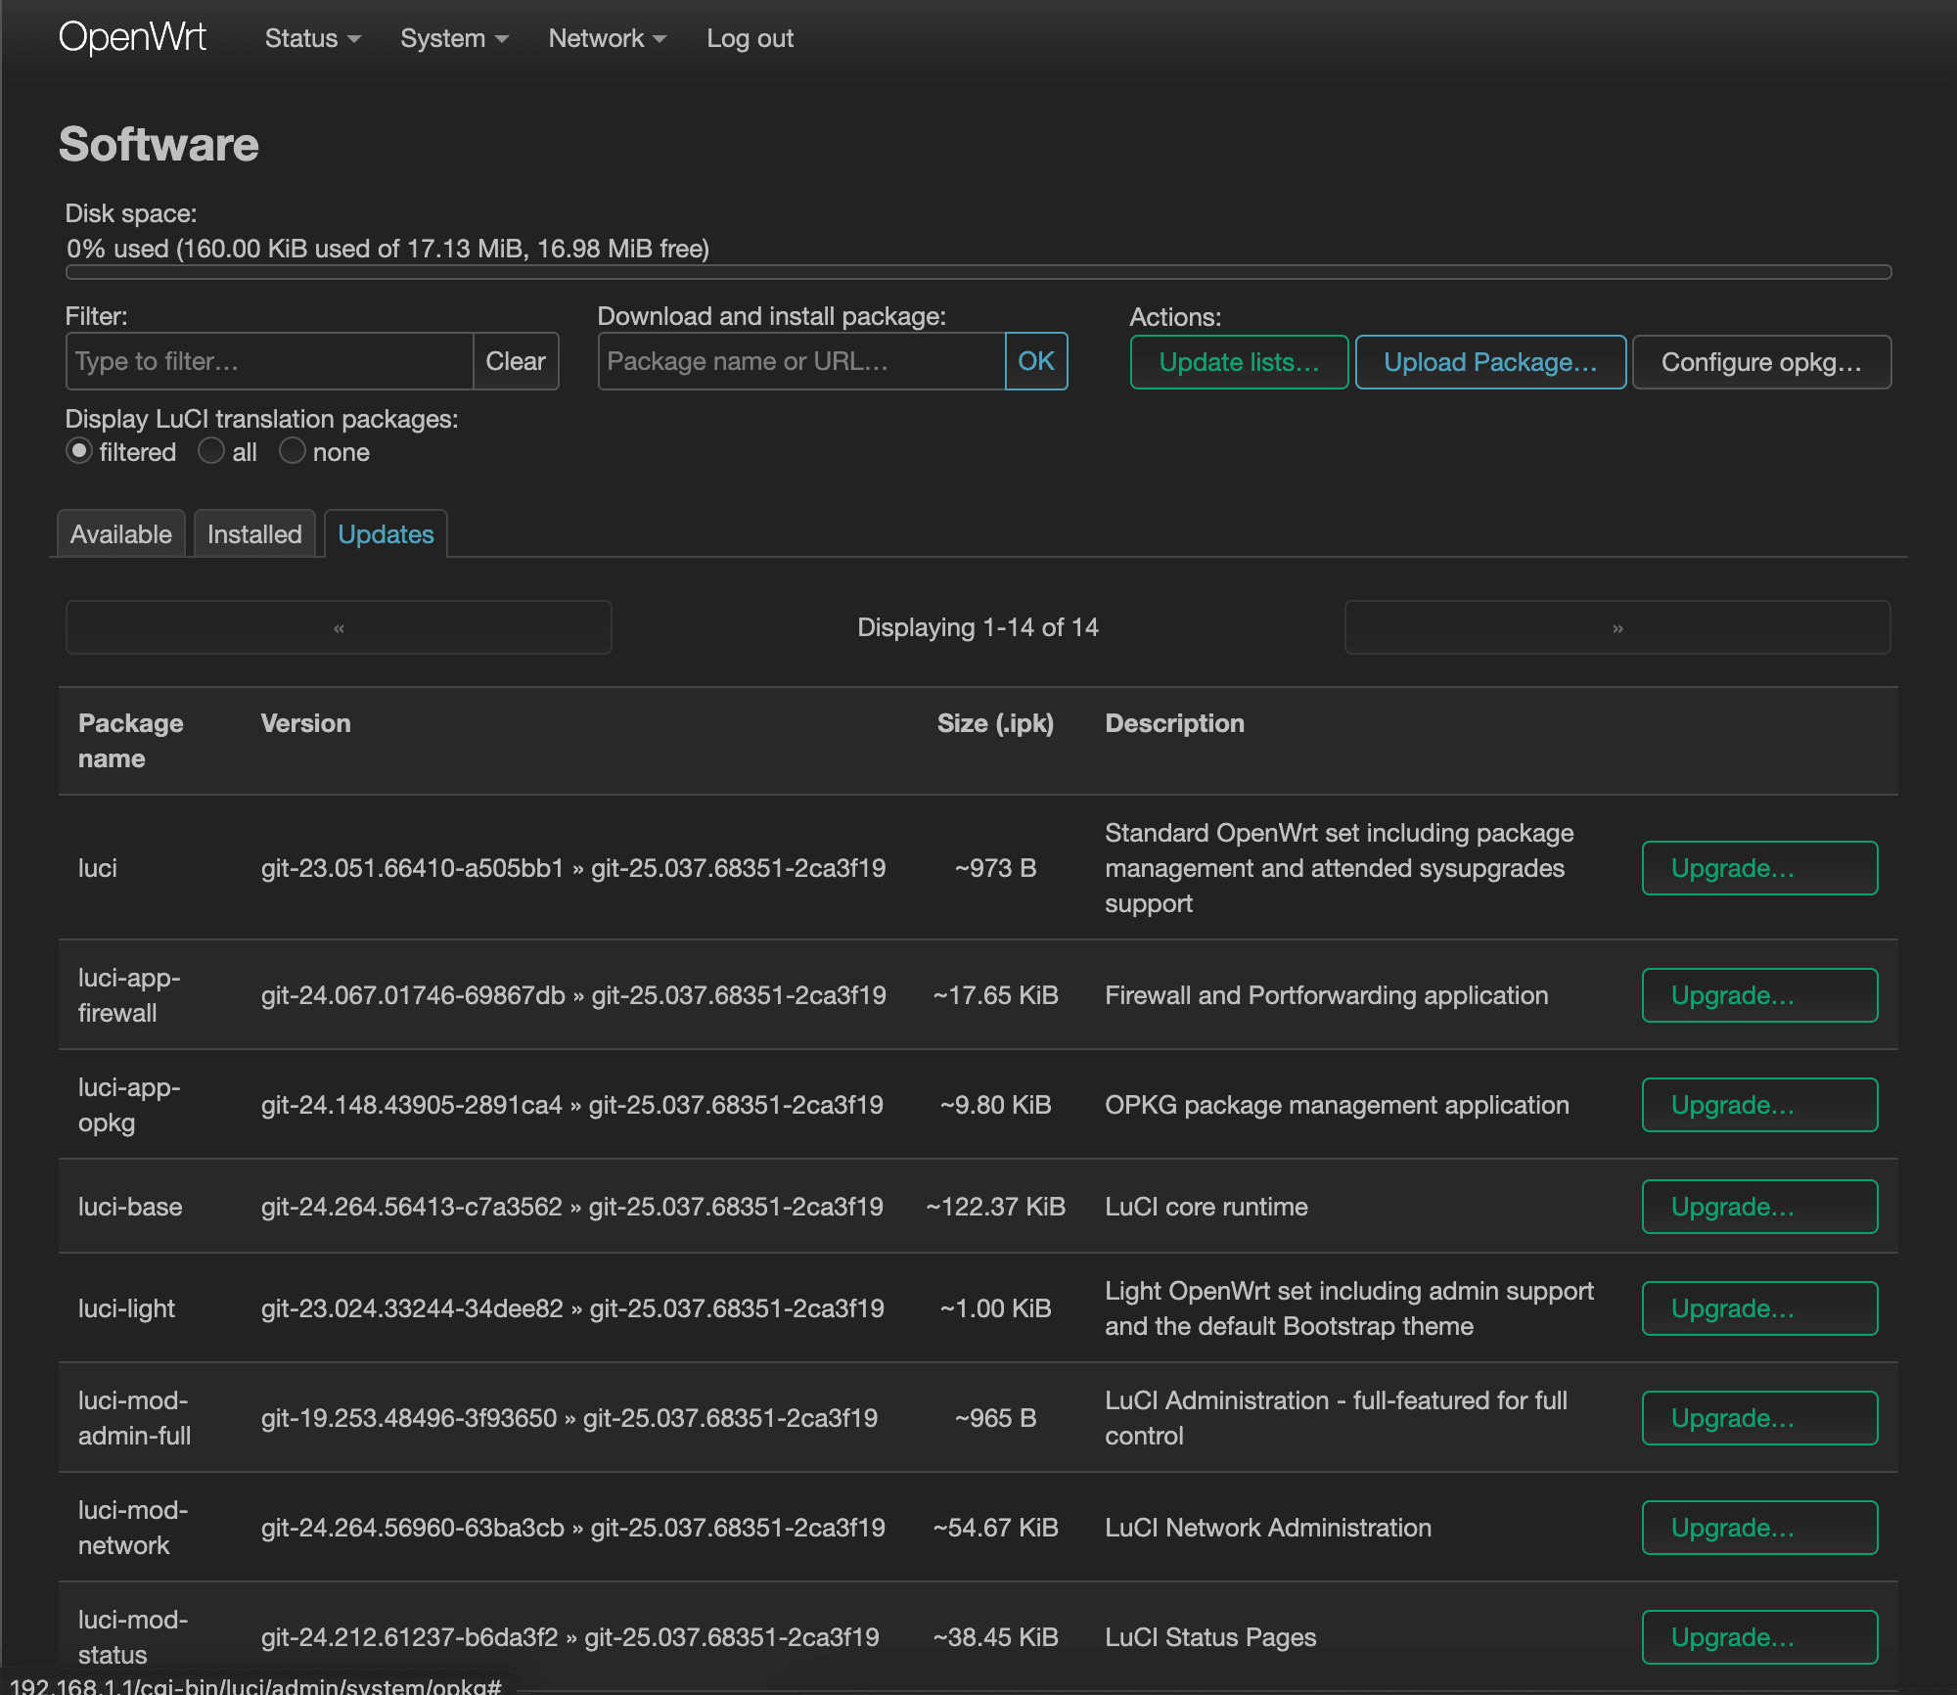This screenshot has height=1695, width=1957.
Task: Go to previous page with « button
Action: tap(339, 627)
